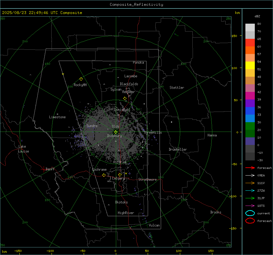Click the Airdrie map label
Viewport: 273px width, 255px height.
pyautogui.click(x=120, y=162)
